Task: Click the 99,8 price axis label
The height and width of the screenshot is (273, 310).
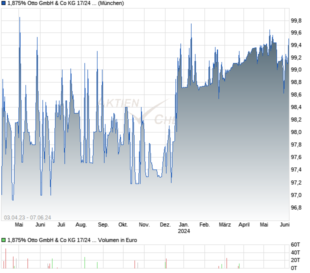Action: tap(296, 20)
